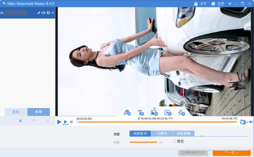Delete the selected item with the blue X
Screen dimensions: 254x157
(20, 121)
